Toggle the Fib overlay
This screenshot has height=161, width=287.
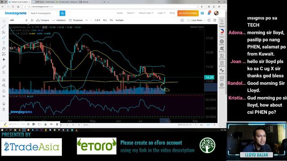coord(111,20)
